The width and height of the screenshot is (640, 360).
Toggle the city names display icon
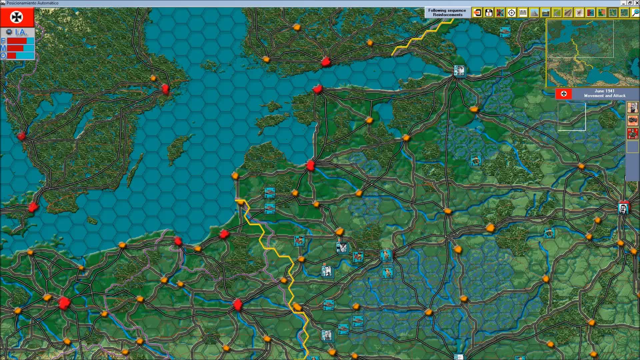pyautogui.click(x=523, y=13)
